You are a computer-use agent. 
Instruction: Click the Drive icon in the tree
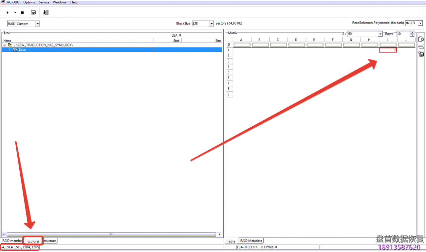tap(15, 50)
